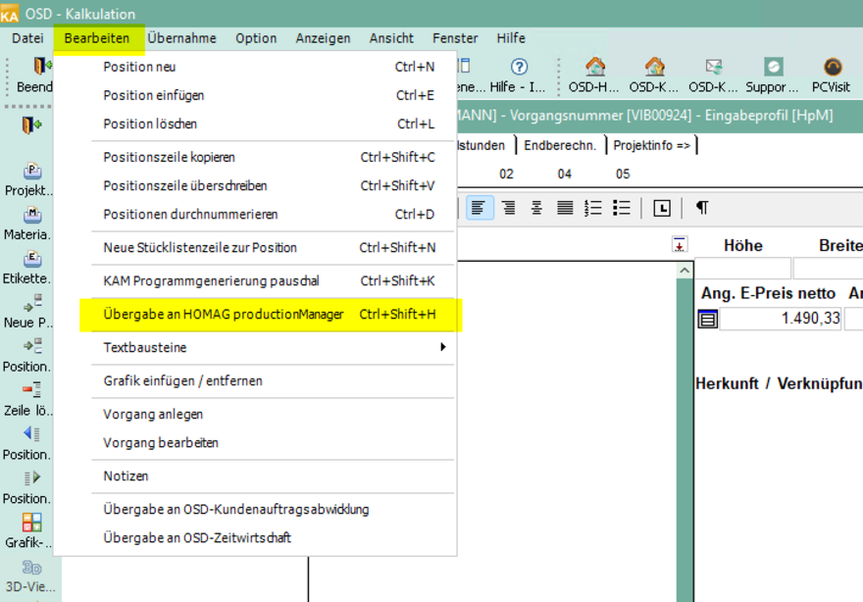Viewport: 863px width, 602px height.
Task: Switch to the Projektinfo => tab
Action: (x=651, y=145)
